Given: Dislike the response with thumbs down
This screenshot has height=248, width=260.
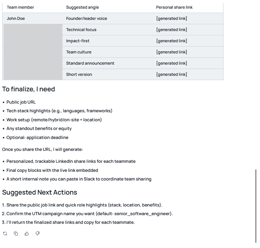Looking at the screenshot, I should 38,234.
